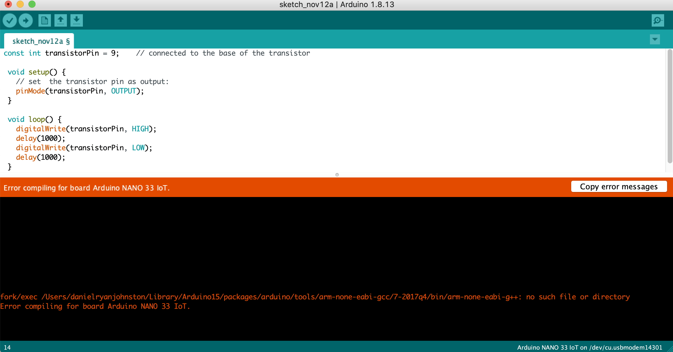The width and height of the screenshot is (673, 352).
Task: Click board info 'Arduino NANO 33 IoT on /dev/cu.usbmodem14301'
Action: tap(590, 348)
